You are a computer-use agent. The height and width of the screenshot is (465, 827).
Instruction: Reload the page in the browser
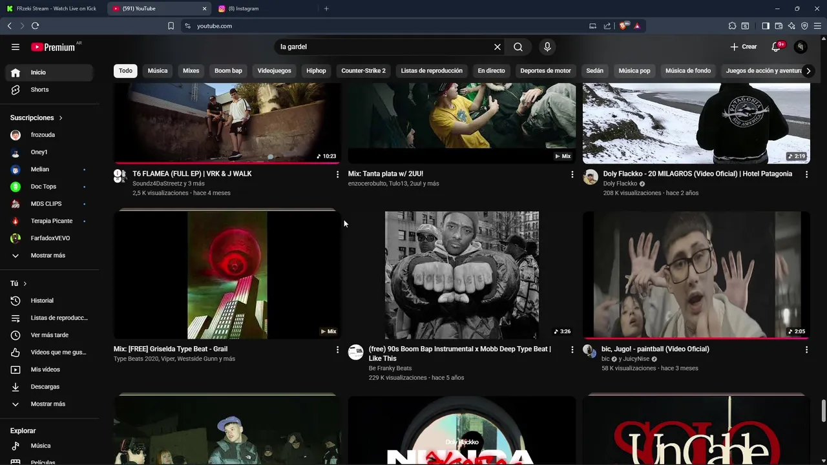(35, 26)
